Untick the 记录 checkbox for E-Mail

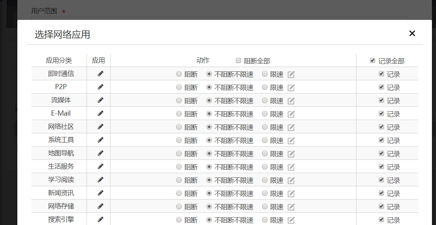point(381,113)
